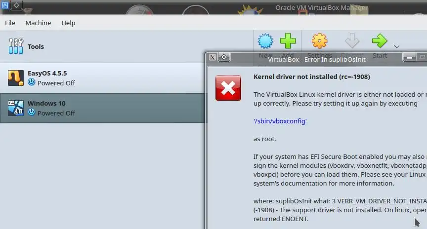Open machine Settings gear icon
Image resolution: width=427 pixels, height=229 pixels.
(x=319, y=41)
